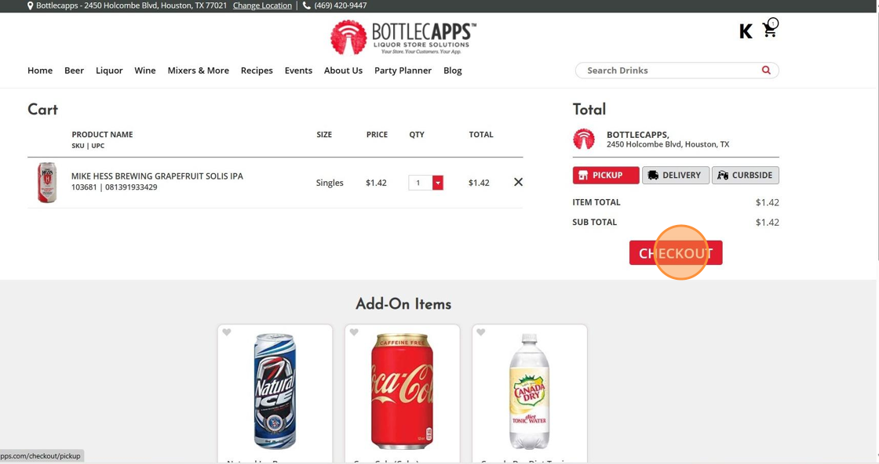Click the 103681 | 081391933429 SKU text
The height and width of the screenshot is (464, 879).
pos(115,187)
